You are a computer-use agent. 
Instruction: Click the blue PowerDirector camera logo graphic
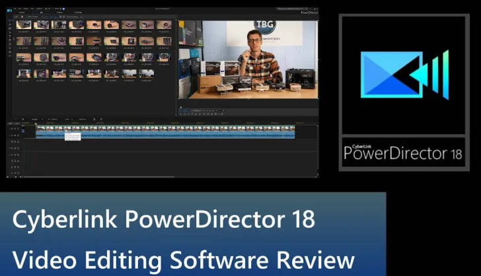click(x=404, y=75)
